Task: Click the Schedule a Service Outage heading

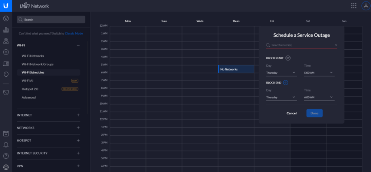Action: point(302,35)
